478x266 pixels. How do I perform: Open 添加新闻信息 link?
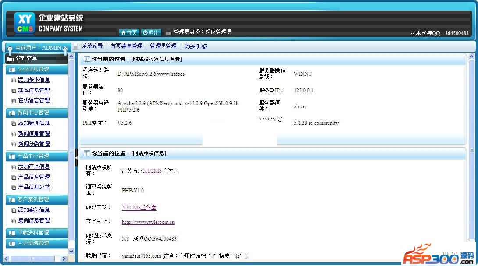(34, 123)
